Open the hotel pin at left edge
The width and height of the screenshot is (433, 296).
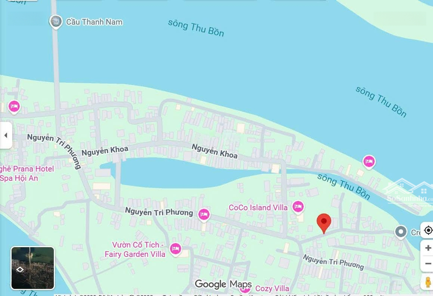(14, 107)
